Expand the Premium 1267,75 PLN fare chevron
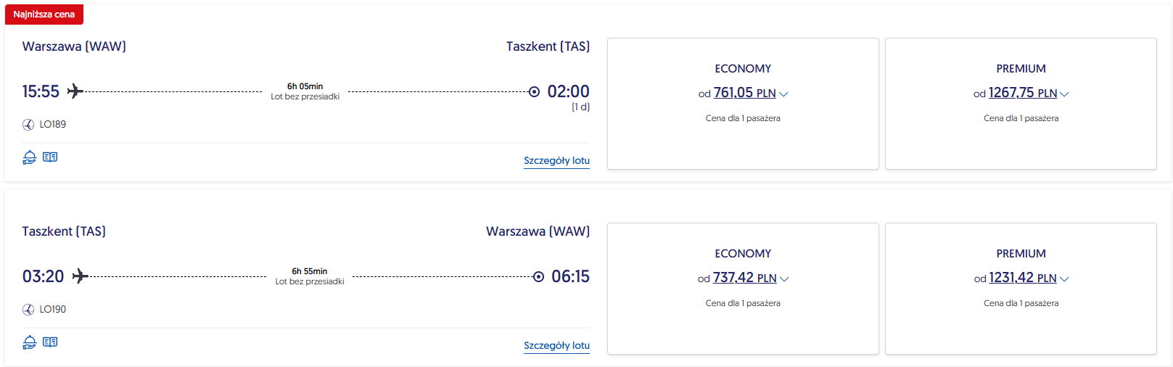Viewport: 1173px width, 367px height. pos(1064,94)
